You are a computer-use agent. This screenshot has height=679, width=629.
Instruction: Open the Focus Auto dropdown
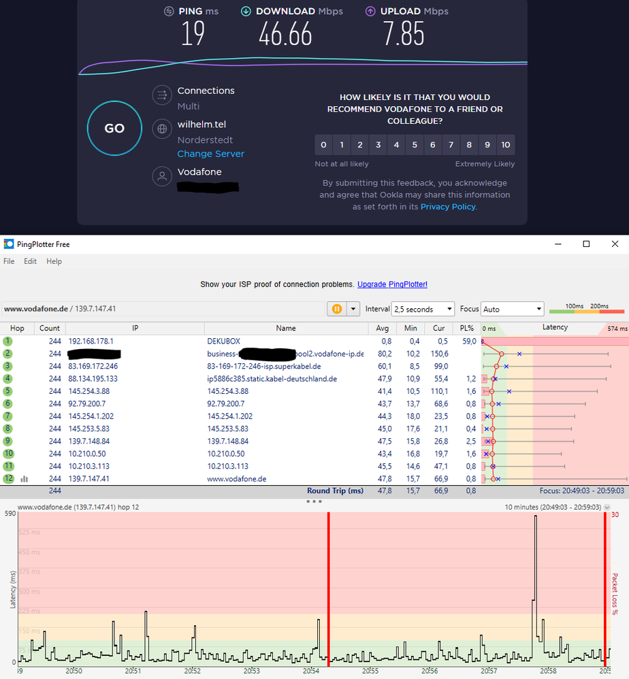(513, 309)
